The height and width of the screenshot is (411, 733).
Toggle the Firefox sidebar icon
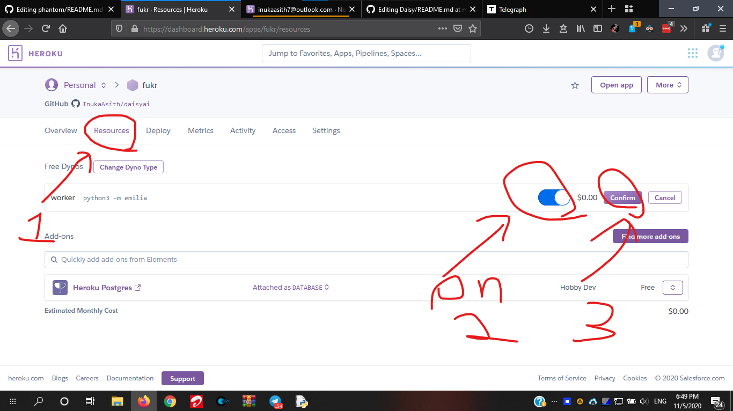click(598, 29)
